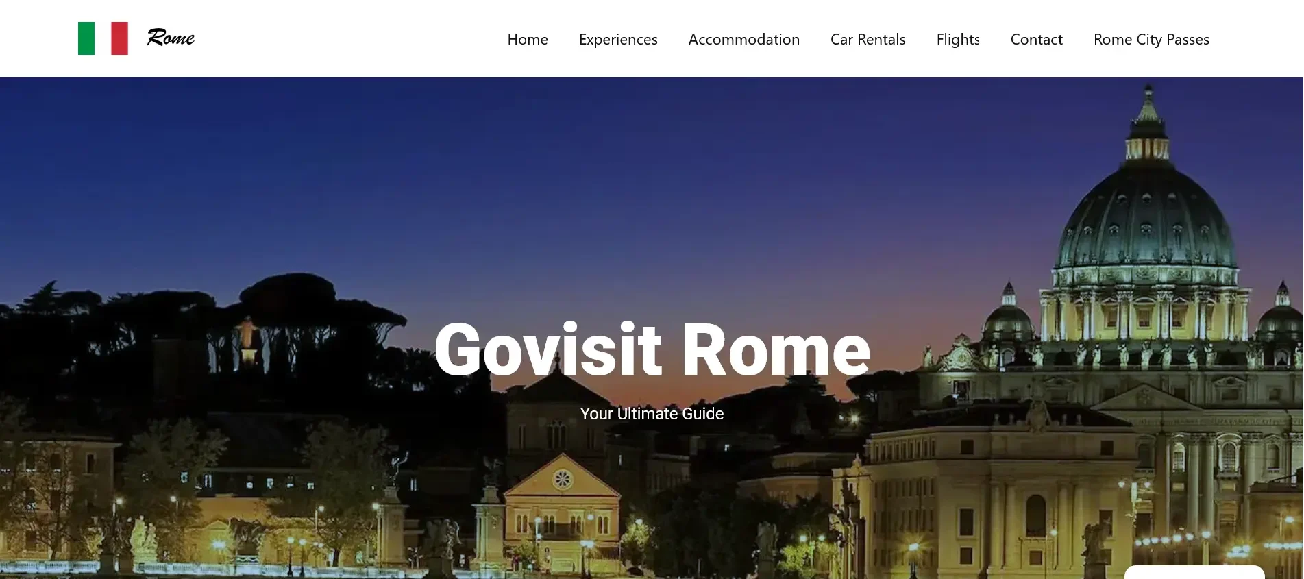Open Rome City Passes link
Image resolution: width=1304 pixels, height=579 pixels.
(1151, 40)
